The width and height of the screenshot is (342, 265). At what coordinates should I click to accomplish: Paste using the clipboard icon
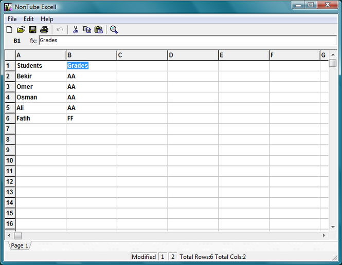coord(99,30)
